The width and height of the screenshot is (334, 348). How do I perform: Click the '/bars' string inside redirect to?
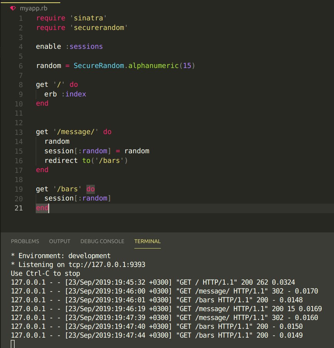109,161
